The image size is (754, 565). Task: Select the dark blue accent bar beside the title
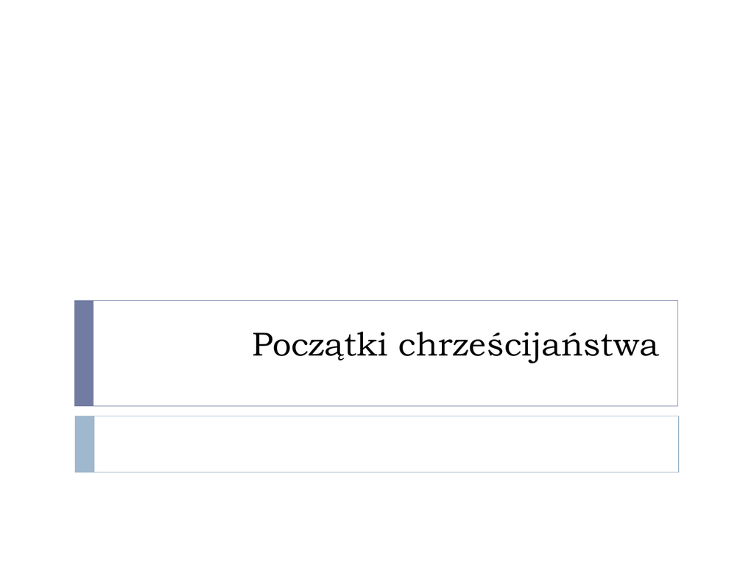[84, 353]
